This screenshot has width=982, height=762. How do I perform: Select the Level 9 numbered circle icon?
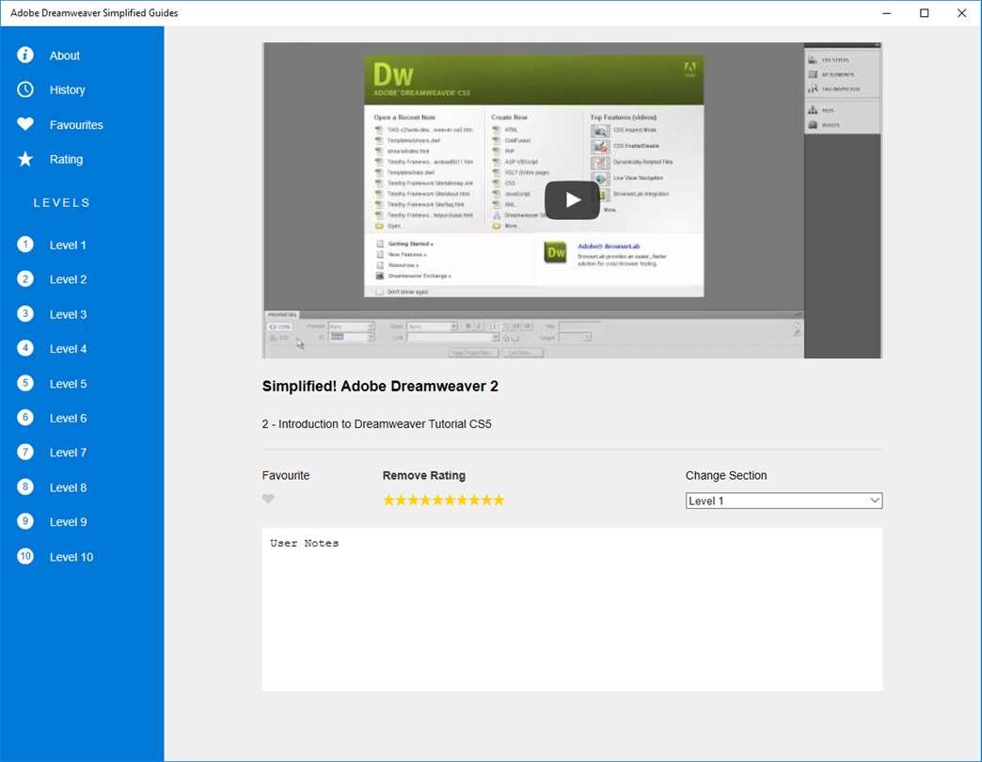(25, 521)
